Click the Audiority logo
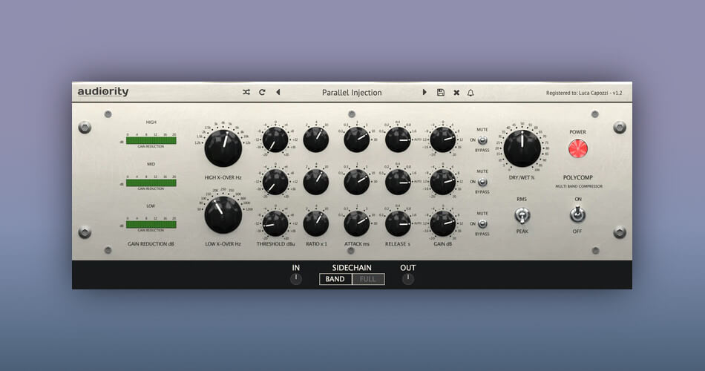Image resolution: width=705 pixels, height=371 pixels. (x=103, y=92)
